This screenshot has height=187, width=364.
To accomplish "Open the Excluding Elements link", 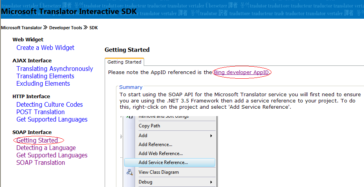I will pos(43,83).
